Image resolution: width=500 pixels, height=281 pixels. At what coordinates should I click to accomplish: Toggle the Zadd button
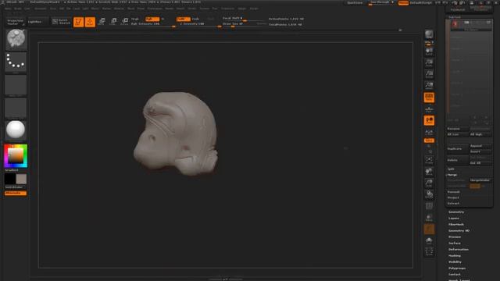coord(183,19)
